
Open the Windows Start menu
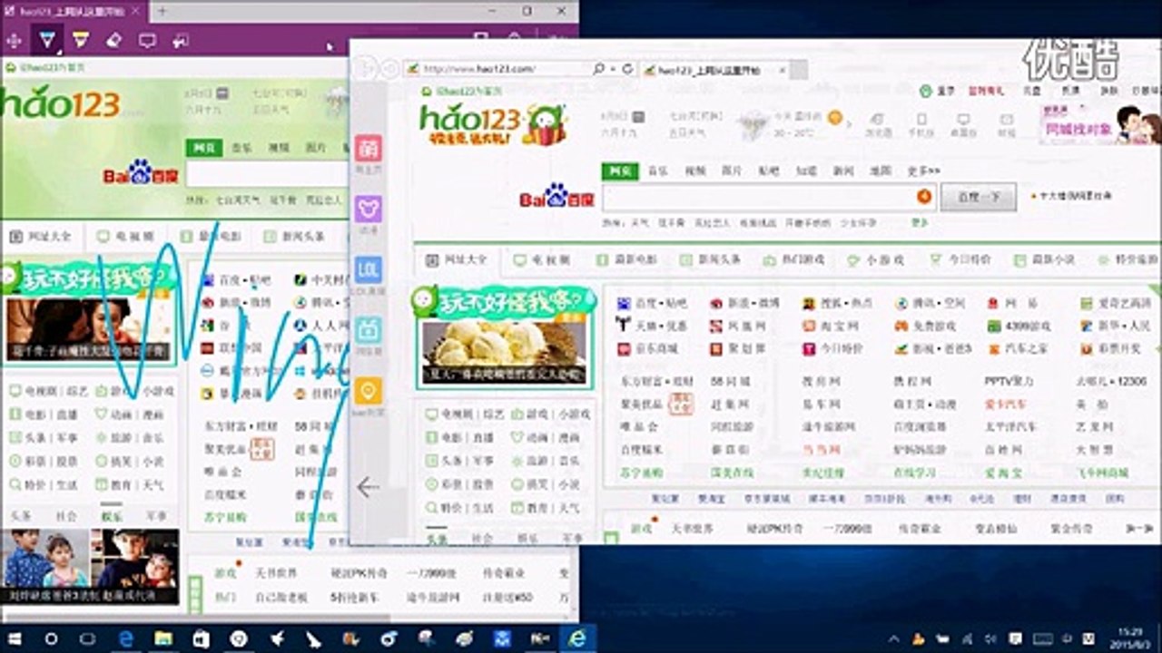point(15,638)
